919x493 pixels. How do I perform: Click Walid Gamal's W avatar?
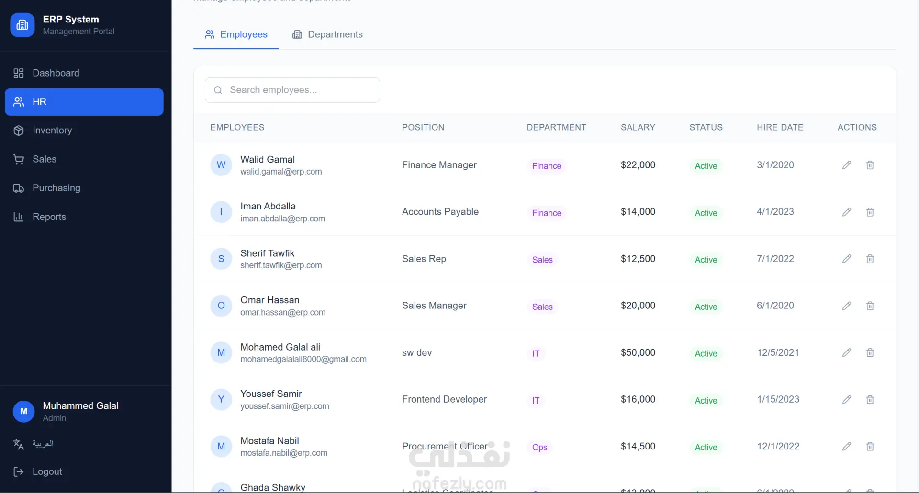(221, 165)
